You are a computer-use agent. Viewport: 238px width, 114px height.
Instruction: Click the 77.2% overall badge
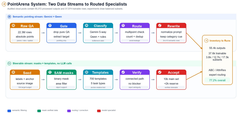pyautogui.click(x=217, y=80)
